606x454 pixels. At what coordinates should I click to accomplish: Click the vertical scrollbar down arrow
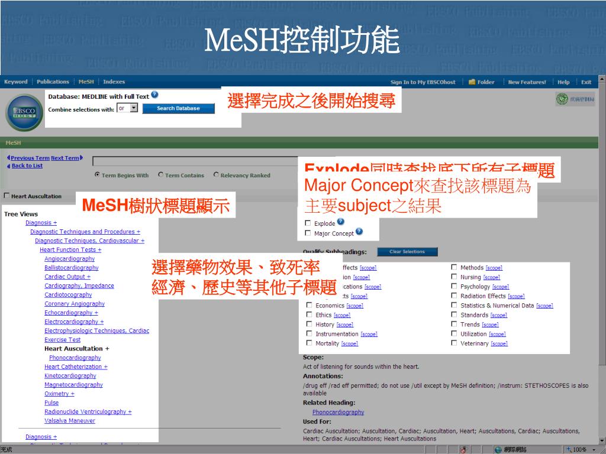coord(602,440)
